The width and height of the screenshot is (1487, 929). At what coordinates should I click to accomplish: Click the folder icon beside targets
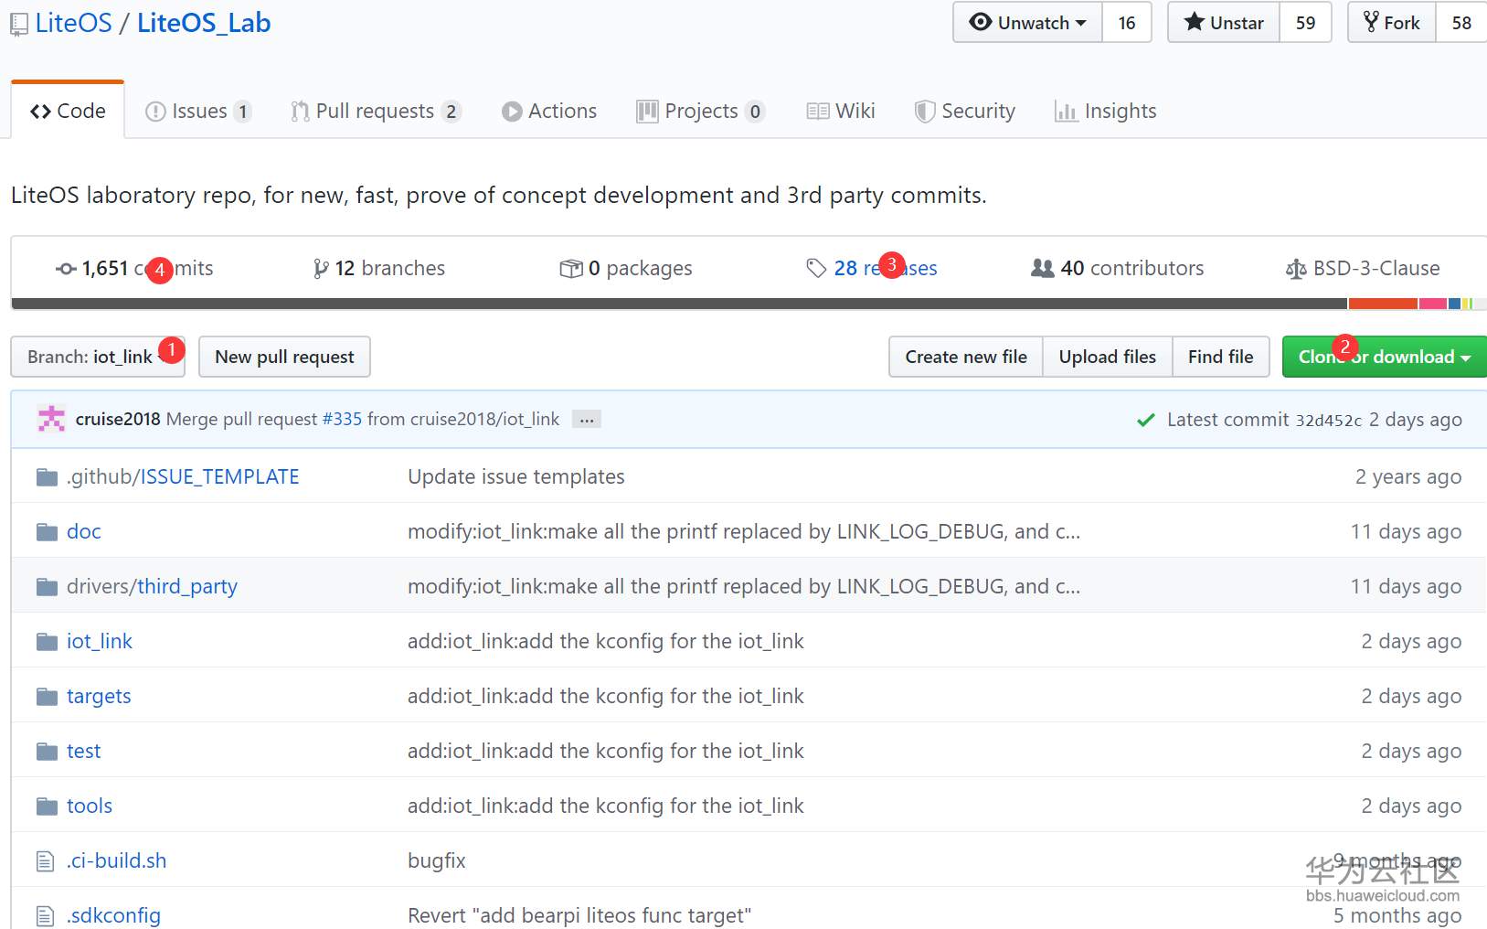tap(47, 697)
